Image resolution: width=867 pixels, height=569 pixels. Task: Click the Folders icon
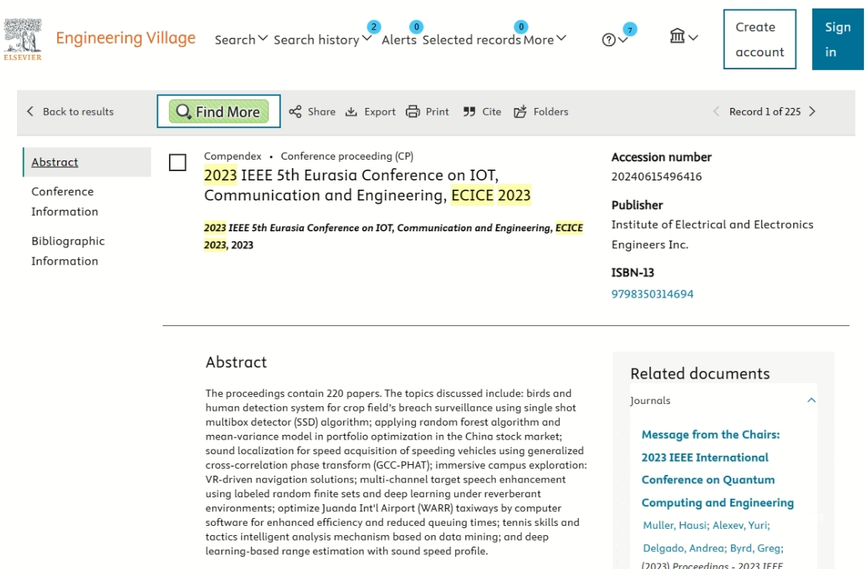(521, 112)
